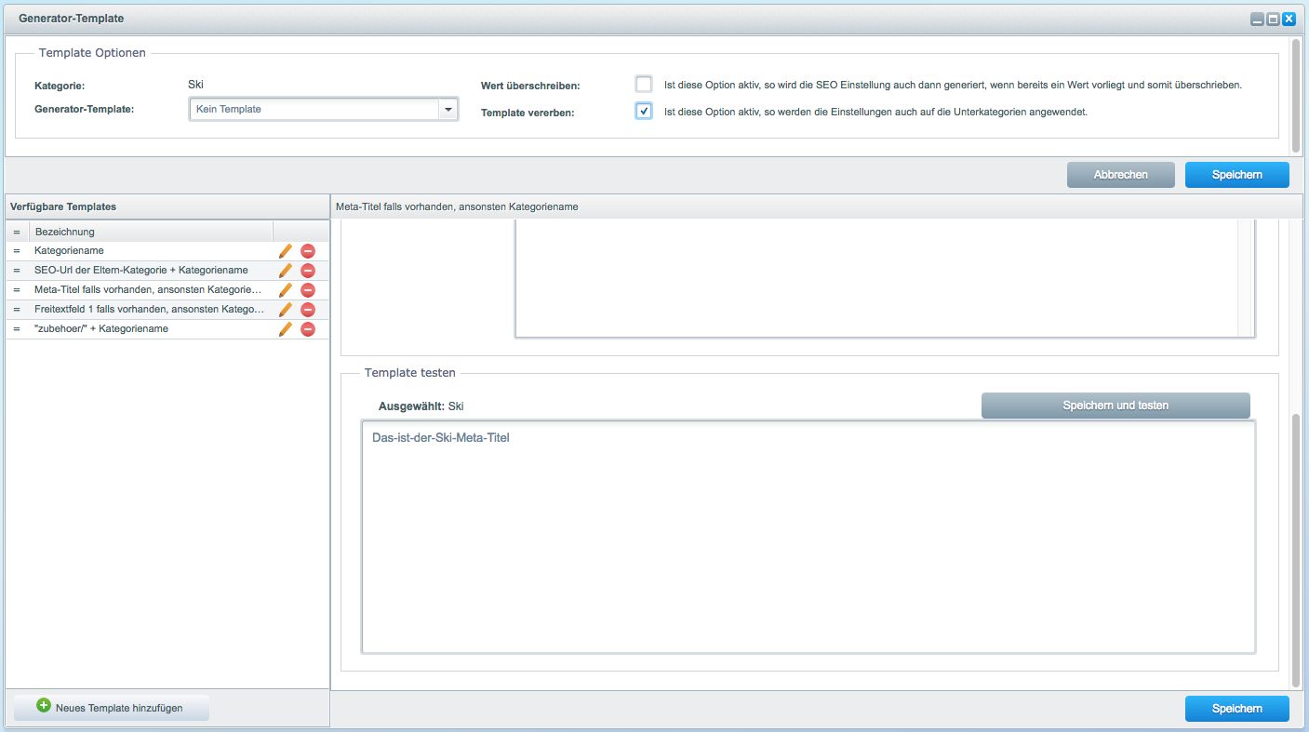Screen dimensions: 1309x732
Task: Select SEO-Url der Eltern-Kategorie + Kategoriename row
Action: coord(167,271)
